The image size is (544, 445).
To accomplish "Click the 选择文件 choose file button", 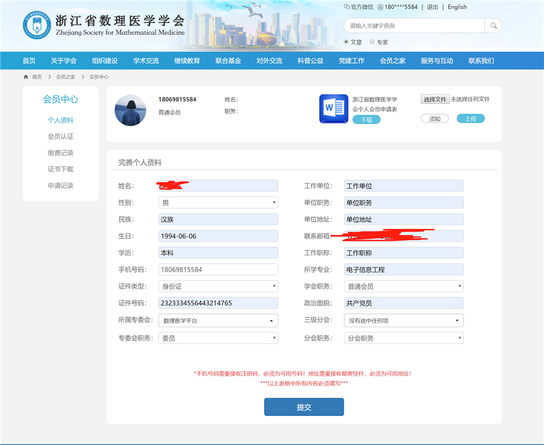I will point(435,99).
